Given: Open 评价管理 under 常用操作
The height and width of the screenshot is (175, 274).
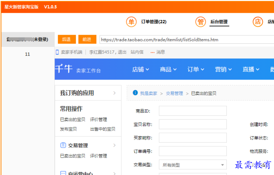Looking at the screenshot, I should click(98, 119).
